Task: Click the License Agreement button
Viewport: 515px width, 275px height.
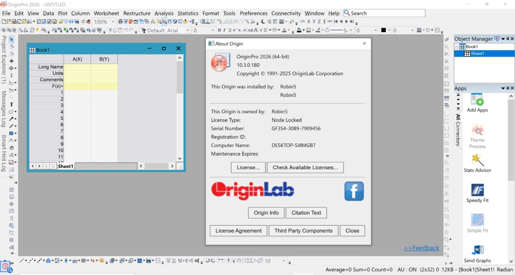Action: pos(238,231)
